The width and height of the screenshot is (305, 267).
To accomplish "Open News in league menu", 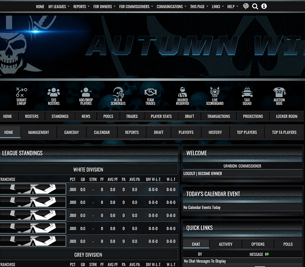I will pyautogui.click(x=86, y=116).
